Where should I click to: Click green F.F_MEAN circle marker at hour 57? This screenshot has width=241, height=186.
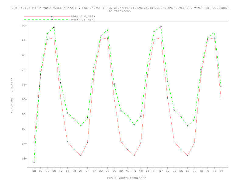[161, 27]
